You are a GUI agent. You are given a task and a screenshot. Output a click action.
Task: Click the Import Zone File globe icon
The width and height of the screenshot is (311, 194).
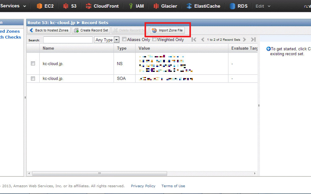[154, 31]
